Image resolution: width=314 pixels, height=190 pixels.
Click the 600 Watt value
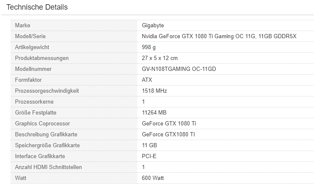point(153,178)
